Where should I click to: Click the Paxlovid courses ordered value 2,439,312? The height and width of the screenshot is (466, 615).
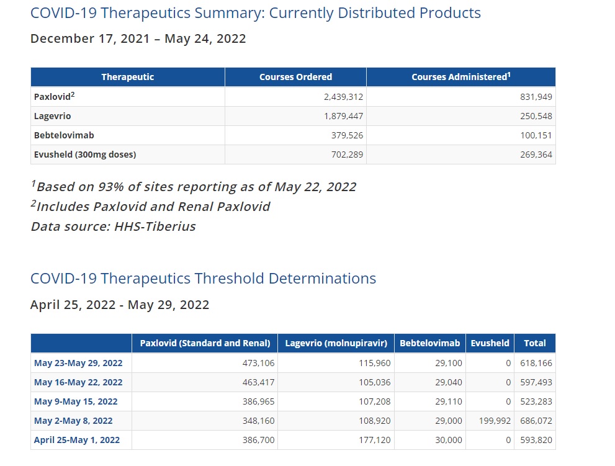tap(343, 97)
